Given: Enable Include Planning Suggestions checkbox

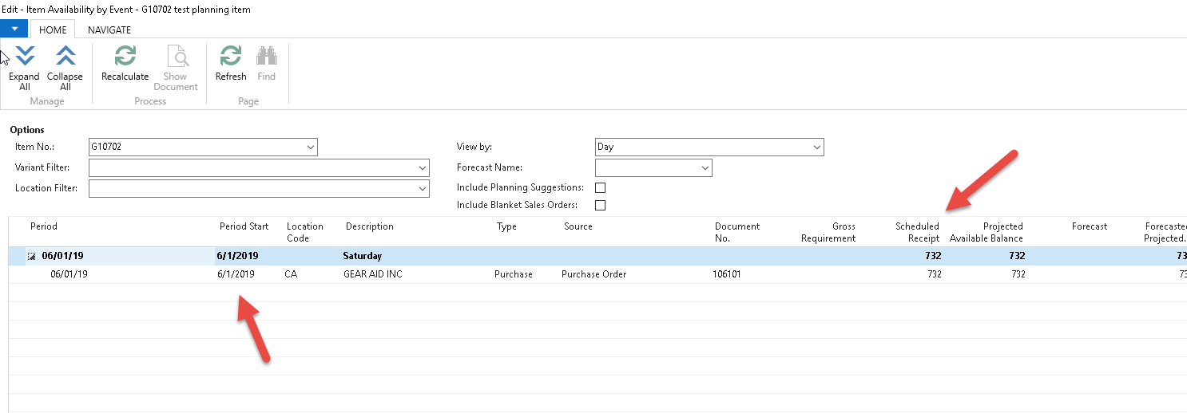Looking at the screenshot, I should coord(601,187).
